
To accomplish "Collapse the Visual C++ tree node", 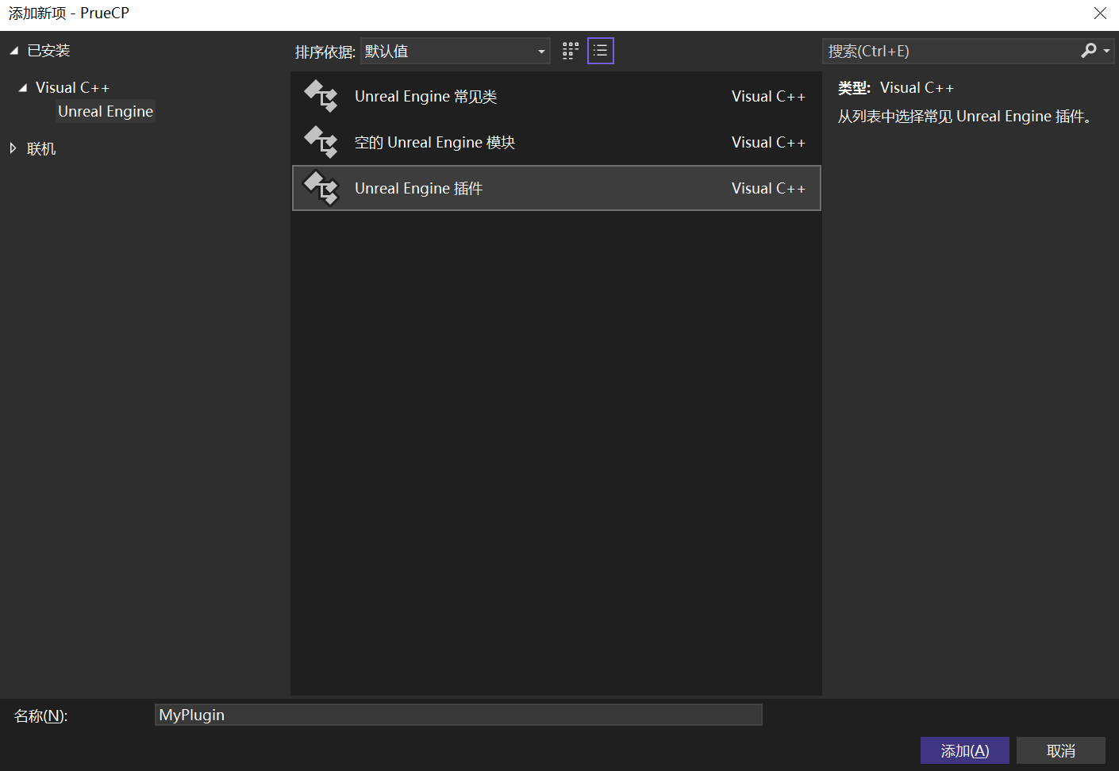I will point(22,88).
